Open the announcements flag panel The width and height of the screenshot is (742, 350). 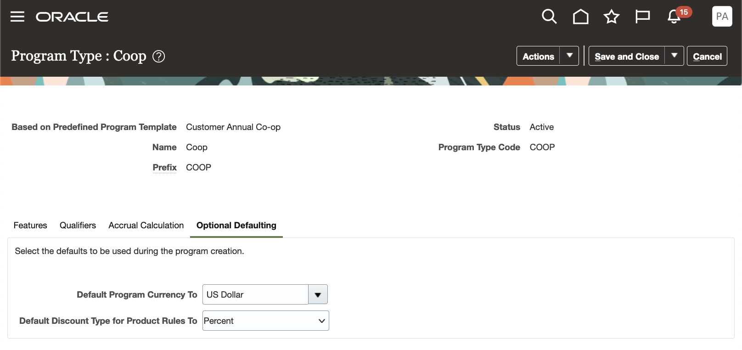click(642, 17)
